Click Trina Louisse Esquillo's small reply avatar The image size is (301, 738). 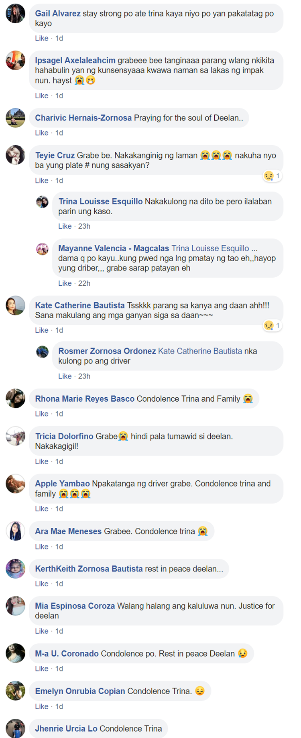[43, 201]
